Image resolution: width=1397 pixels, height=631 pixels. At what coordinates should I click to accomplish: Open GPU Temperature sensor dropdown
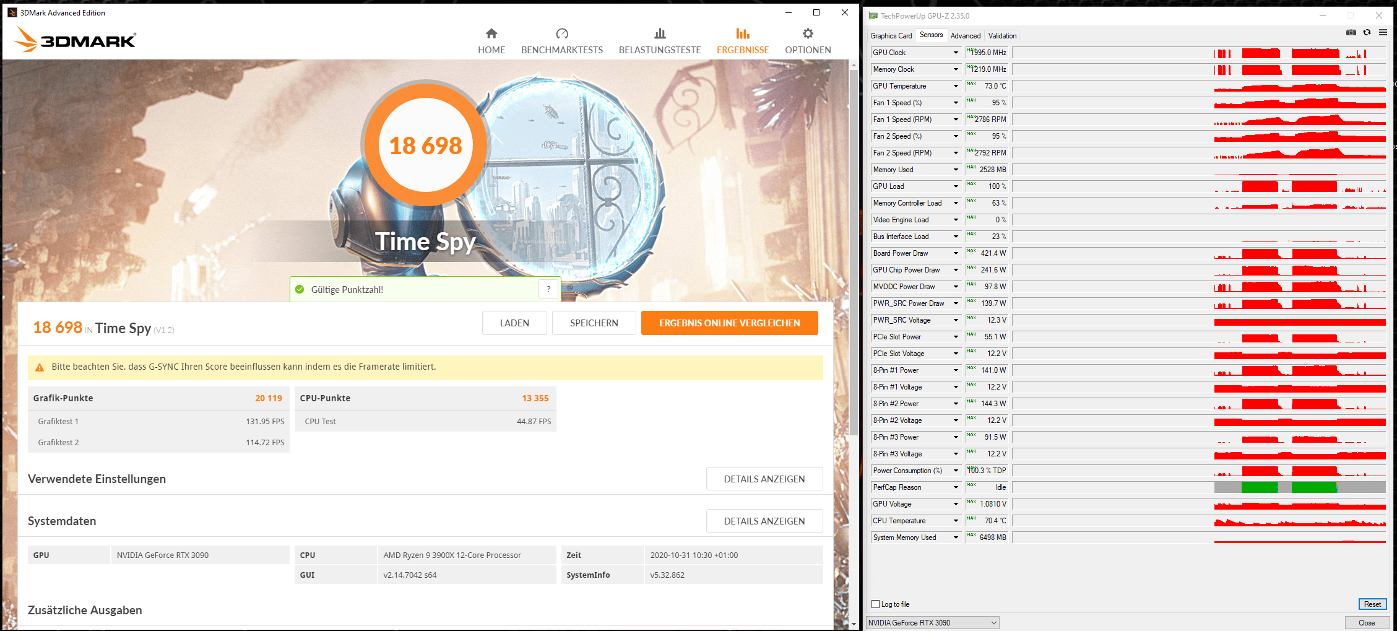[x=956, y=86]
